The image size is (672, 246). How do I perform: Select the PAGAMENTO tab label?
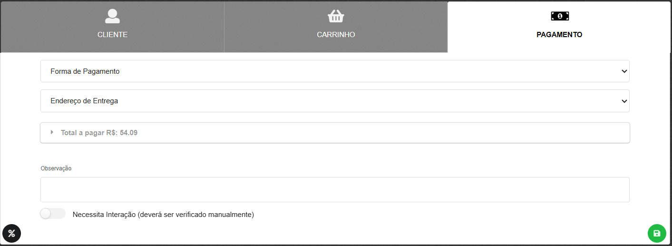point(559,35)
